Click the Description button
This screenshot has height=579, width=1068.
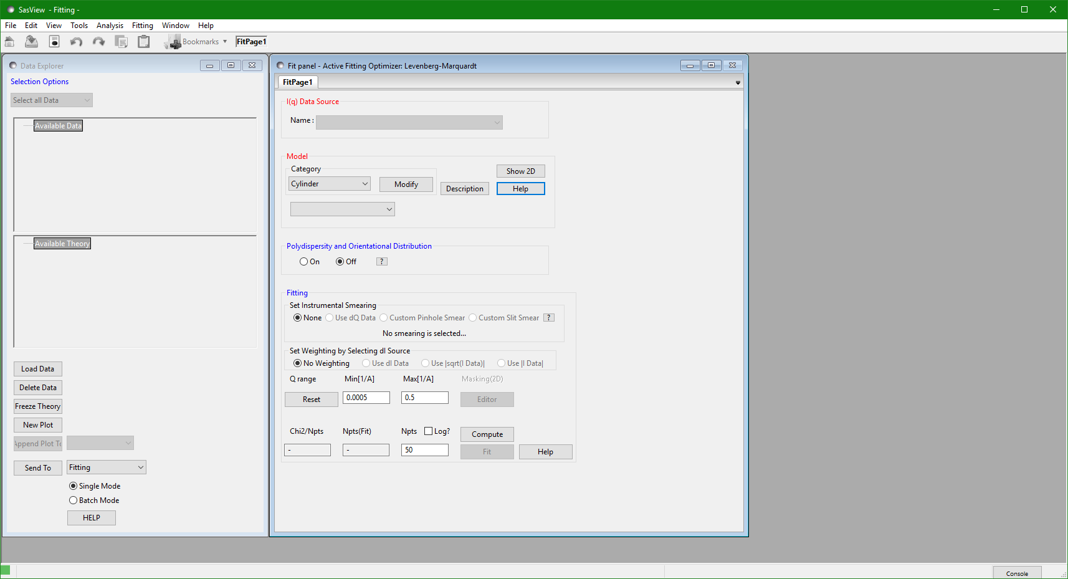(465, 189)
